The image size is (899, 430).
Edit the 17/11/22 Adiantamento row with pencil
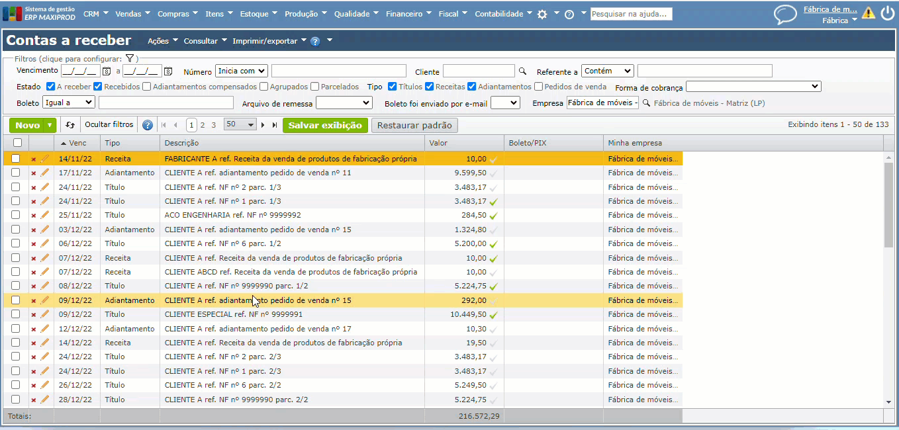coord(45,173)
